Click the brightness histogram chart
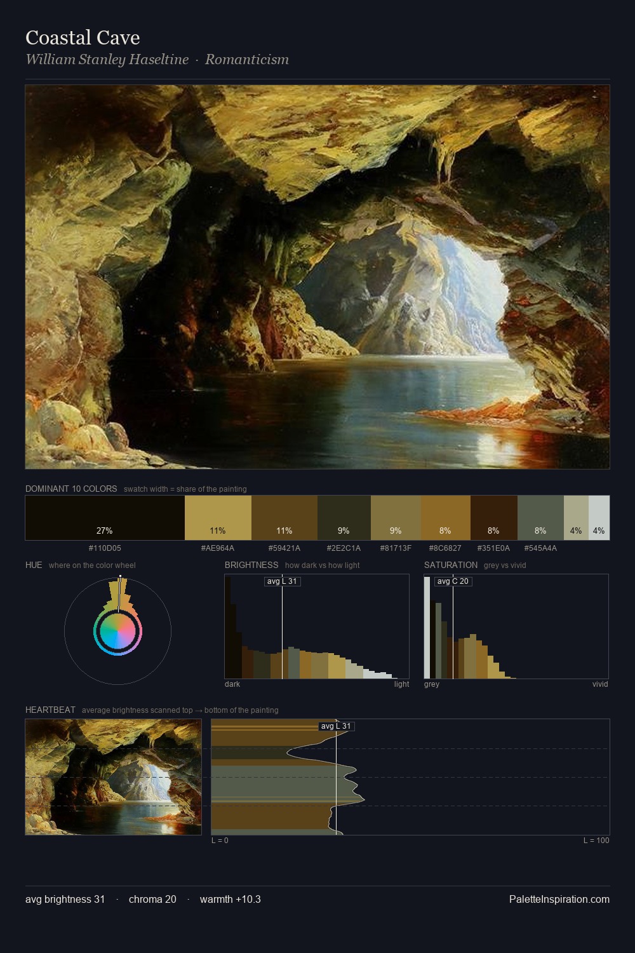 click(x=317, y=626)
